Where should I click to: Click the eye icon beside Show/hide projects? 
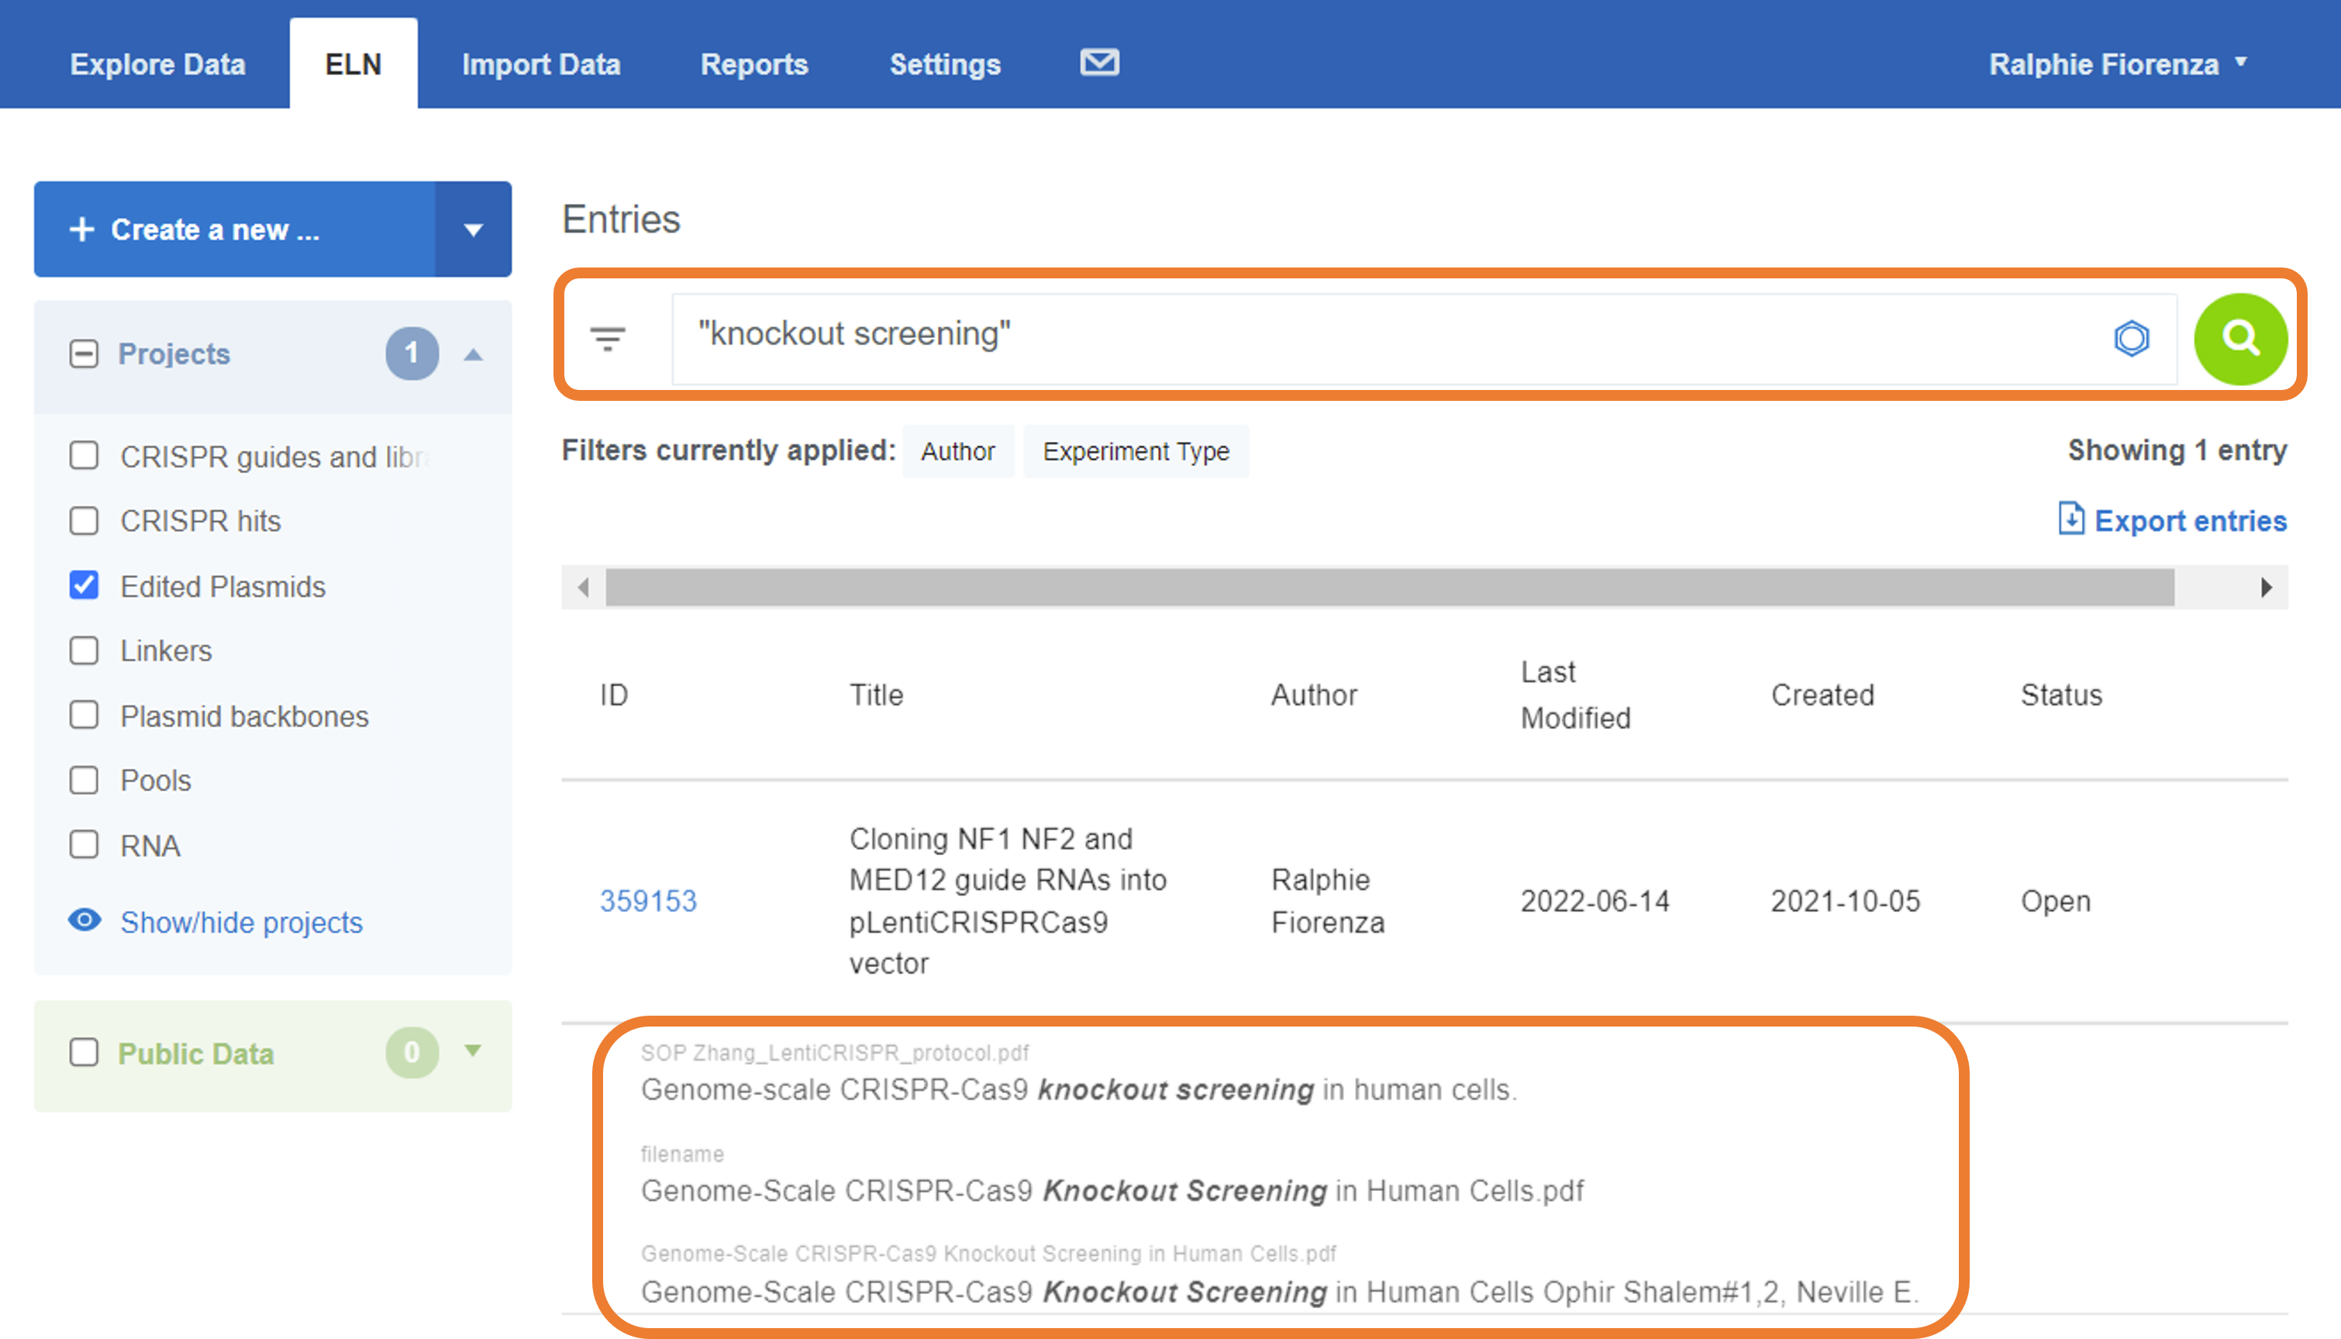(x=84, y=920)
